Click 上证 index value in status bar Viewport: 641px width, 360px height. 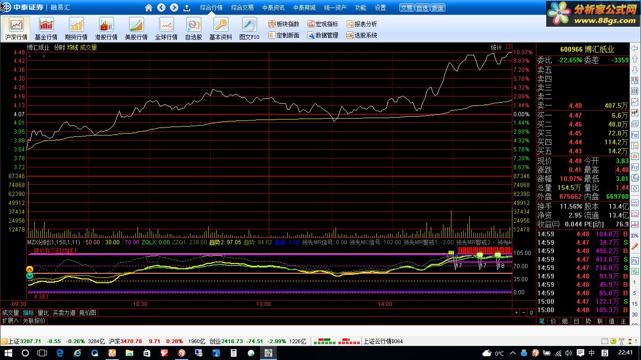point(31,341)
